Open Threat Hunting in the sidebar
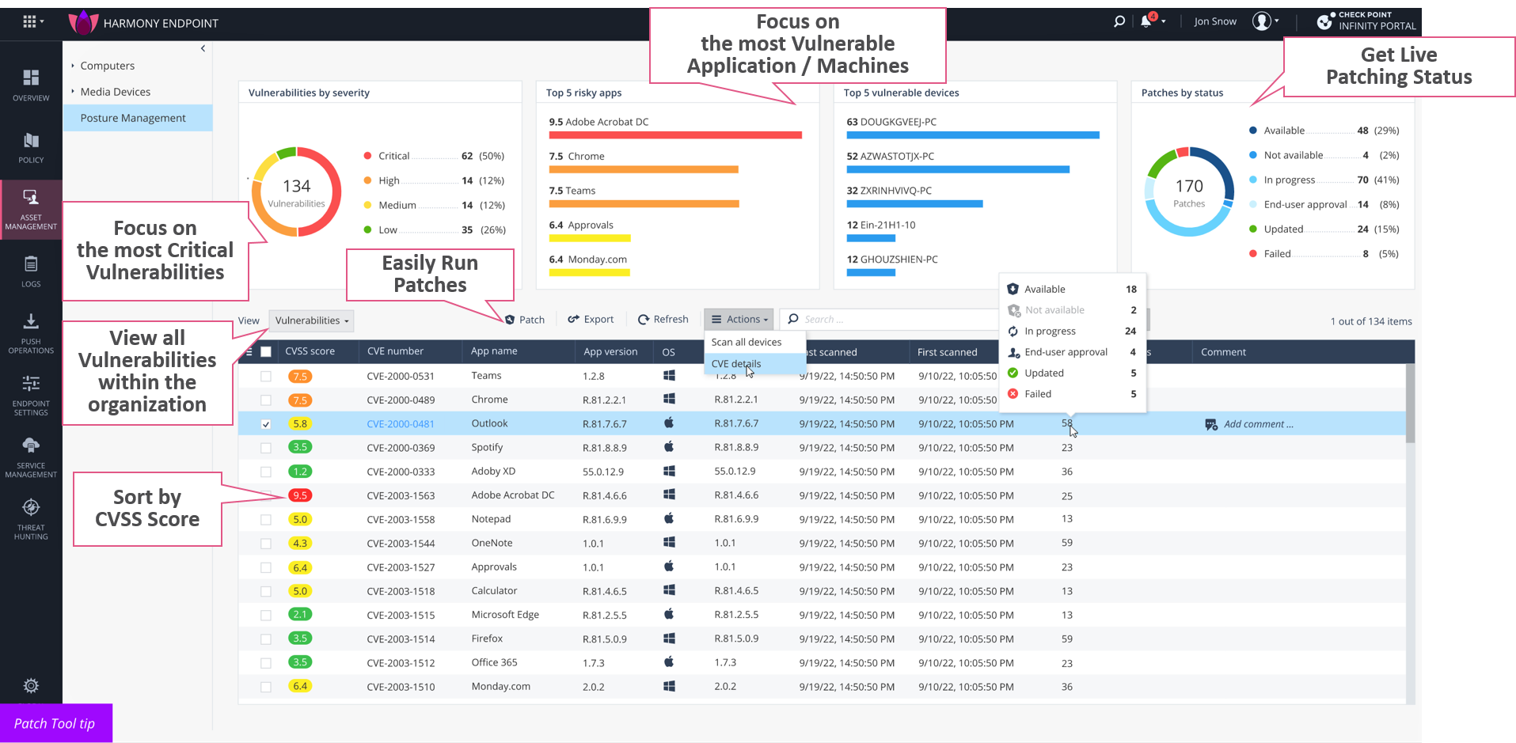The image size is (1516, 743). pyautogui.click(x=31, y=519)
